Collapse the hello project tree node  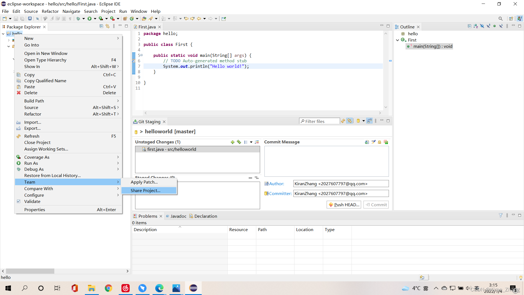[x=3, y=34]
